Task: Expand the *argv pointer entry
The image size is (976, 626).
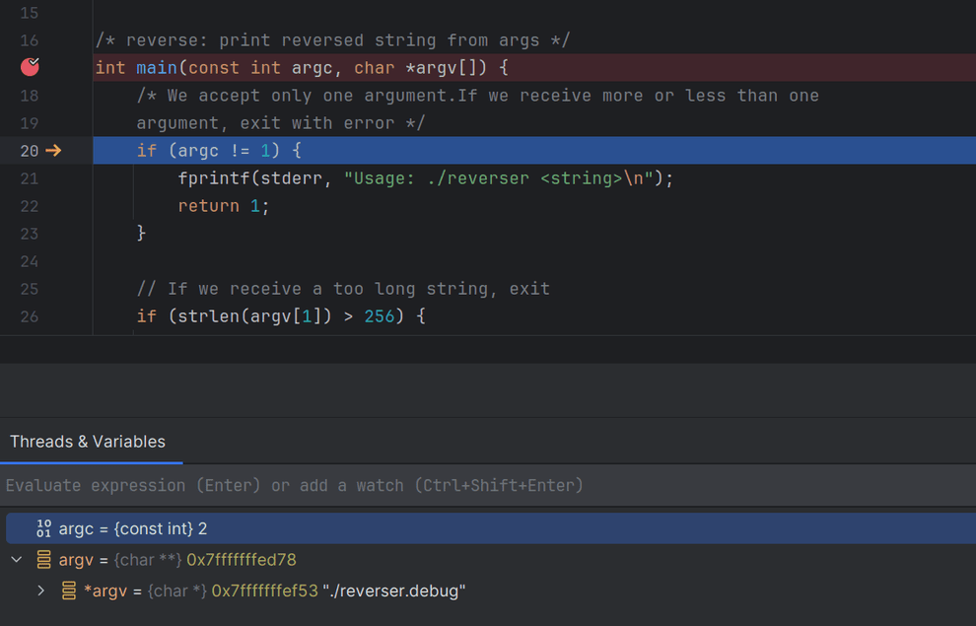Action: tap(40, 591)
